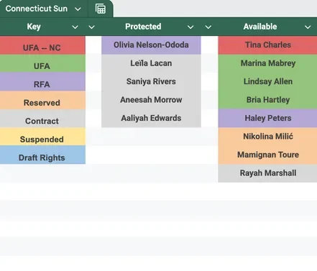Open the table calculator icon
The height and width of the screenshot is (271, 317).
click(x=101, y=9)
